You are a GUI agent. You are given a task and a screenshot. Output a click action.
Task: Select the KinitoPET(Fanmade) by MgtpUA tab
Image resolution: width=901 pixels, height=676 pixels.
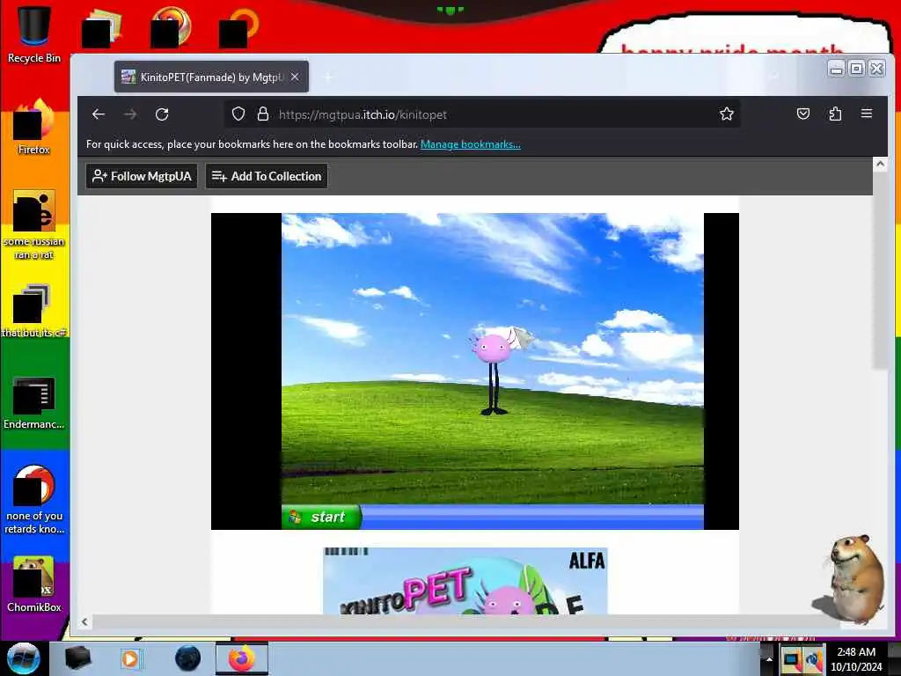211,77
